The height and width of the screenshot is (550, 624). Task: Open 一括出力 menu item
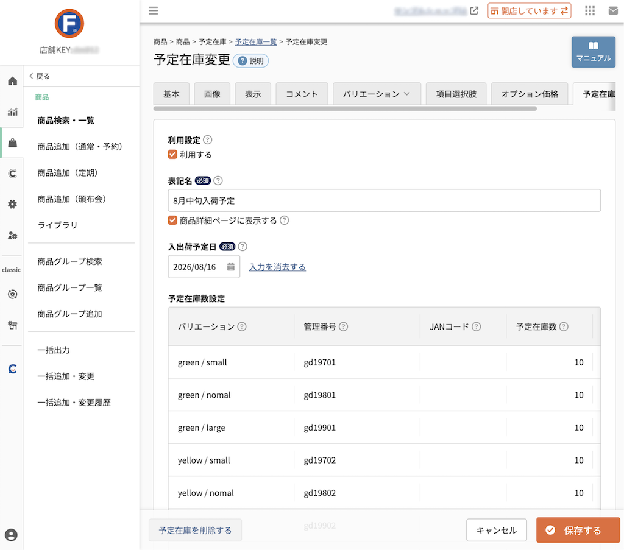pyautogui.click(x=54, y=350)
